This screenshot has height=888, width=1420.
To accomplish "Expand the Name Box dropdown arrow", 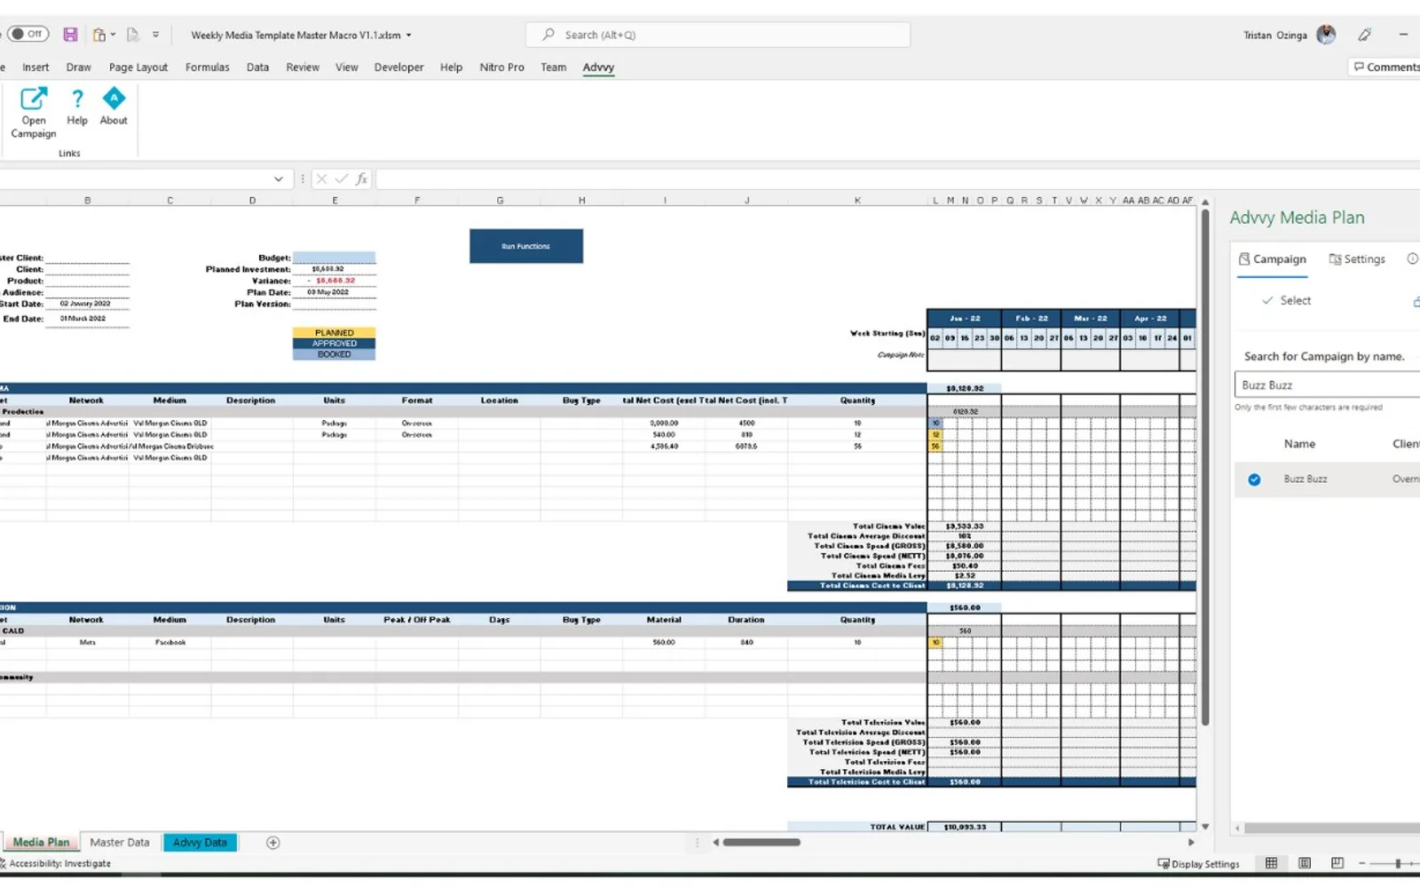I will 279,179.
